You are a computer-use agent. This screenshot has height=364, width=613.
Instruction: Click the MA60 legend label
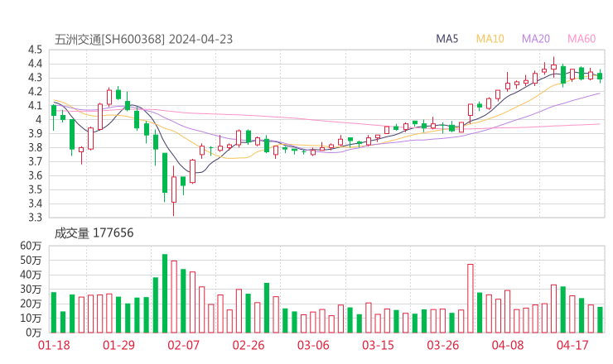click(x=582, y=39)
